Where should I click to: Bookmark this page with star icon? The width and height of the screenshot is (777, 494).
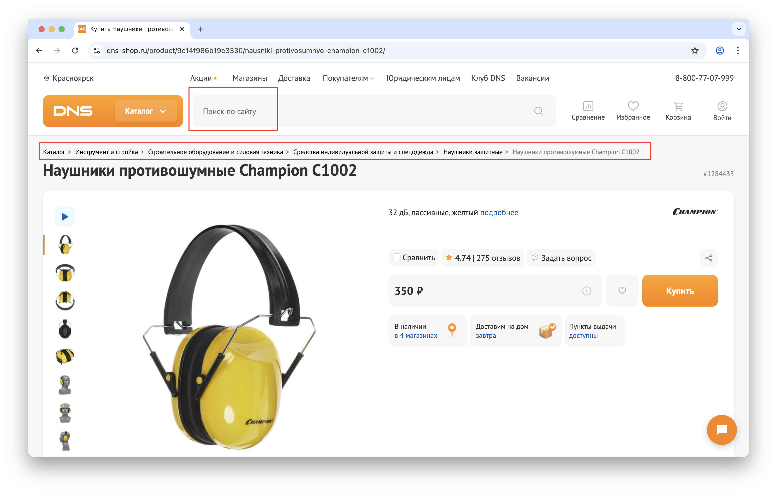coord(694,51)
